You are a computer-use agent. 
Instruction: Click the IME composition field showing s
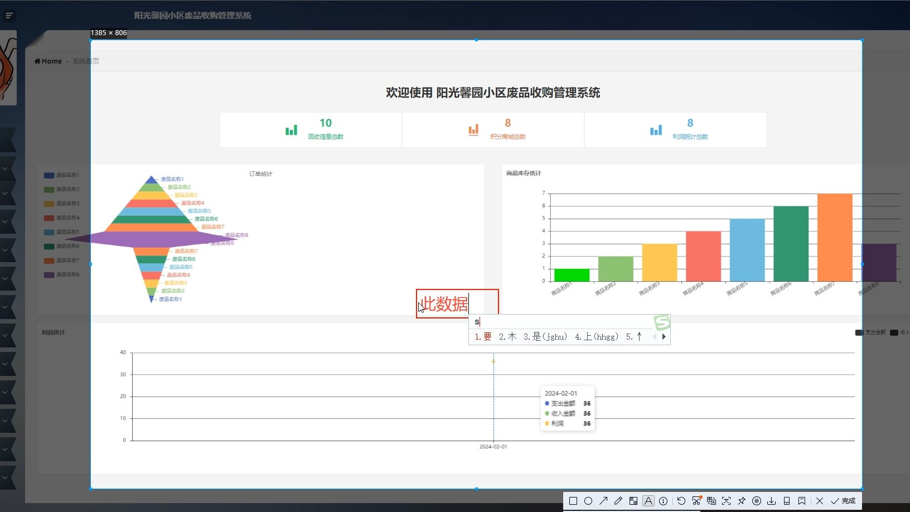pos(560,322)
